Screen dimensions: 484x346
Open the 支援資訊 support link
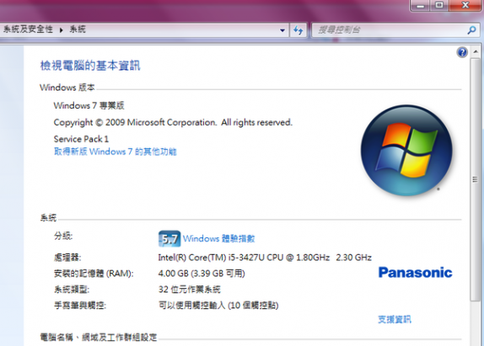(x=395, y=320)
